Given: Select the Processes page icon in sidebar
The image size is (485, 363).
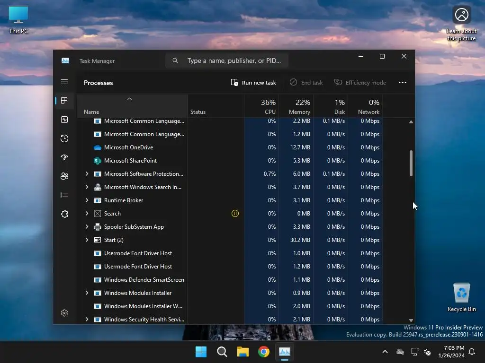Looking at the screenshot, I should (64, 100).
